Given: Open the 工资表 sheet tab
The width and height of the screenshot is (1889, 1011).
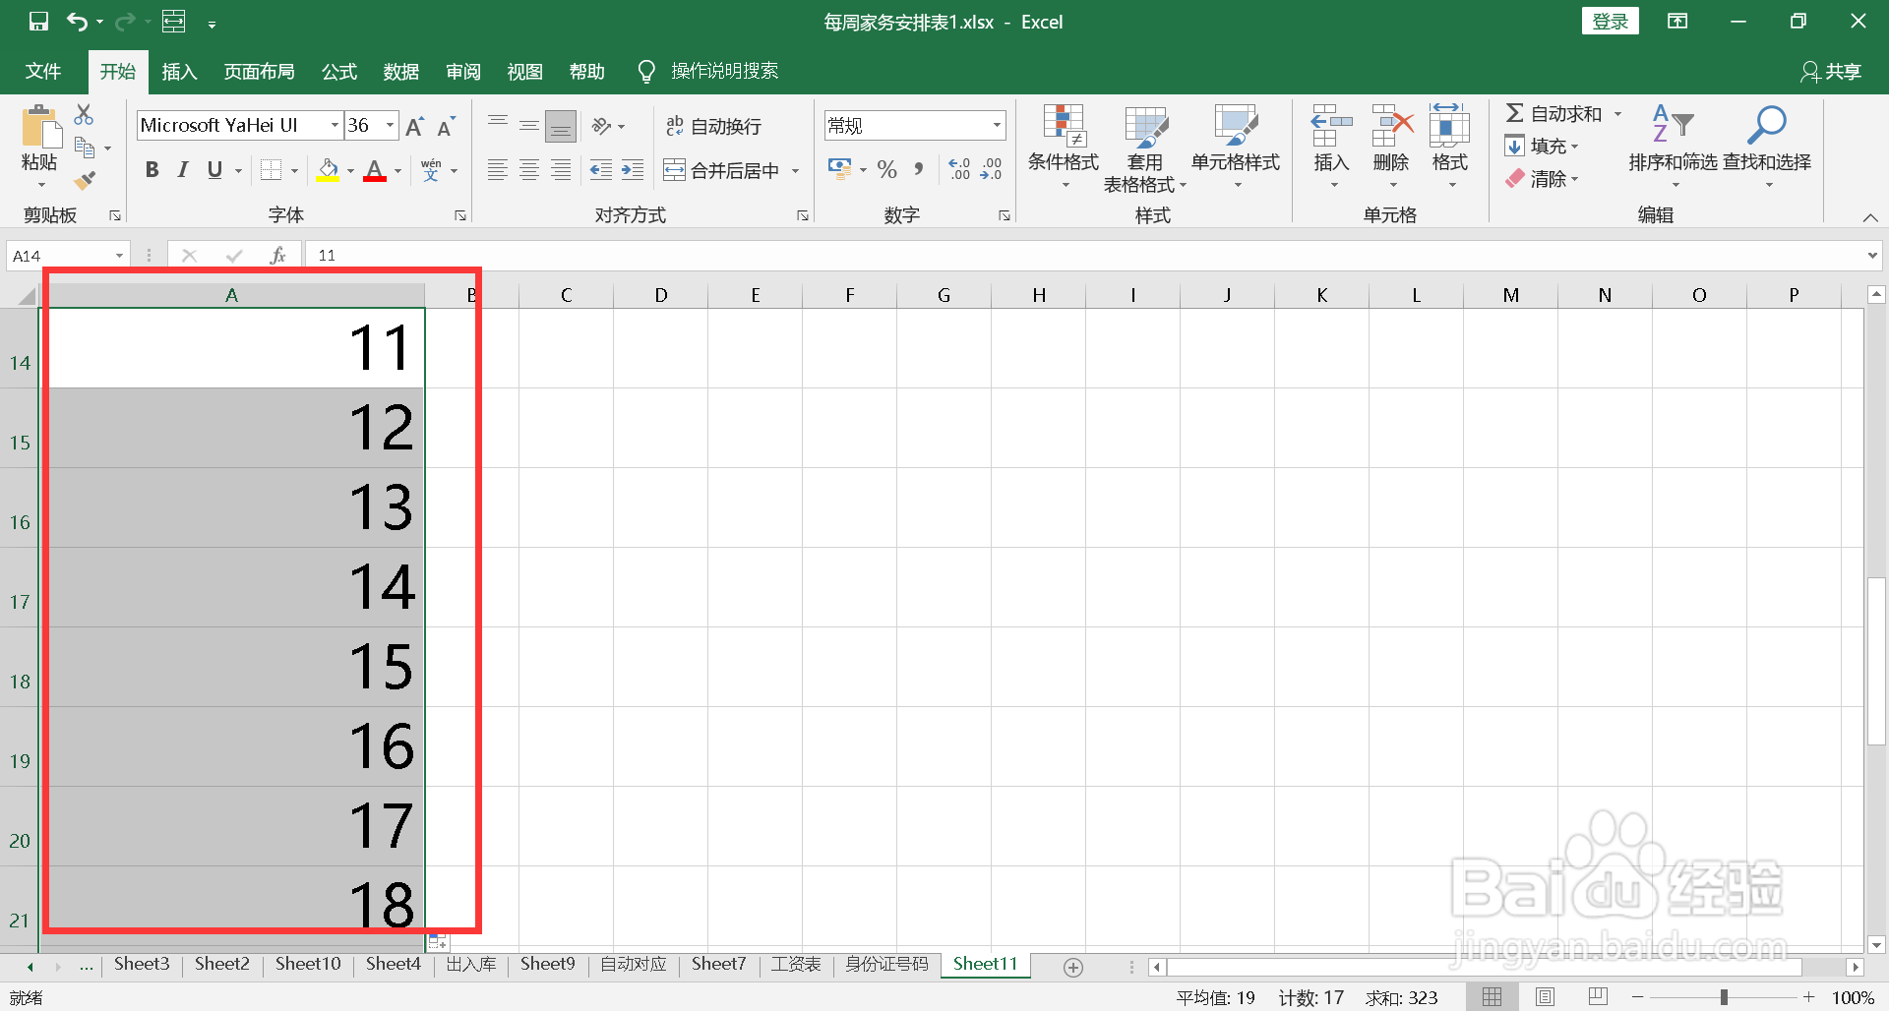Looking at the screenshot, I should click(x=795, y=964).
